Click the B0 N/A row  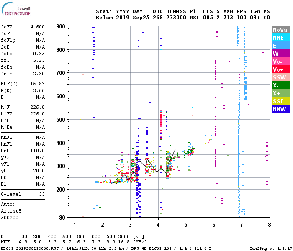coord(23,178)
